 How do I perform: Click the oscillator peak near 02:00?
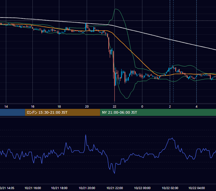pos(172,138)
